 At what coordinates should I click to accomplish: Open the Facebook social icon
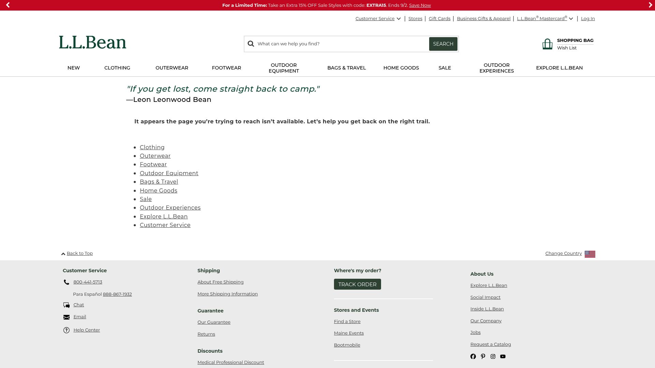point(473,356)
